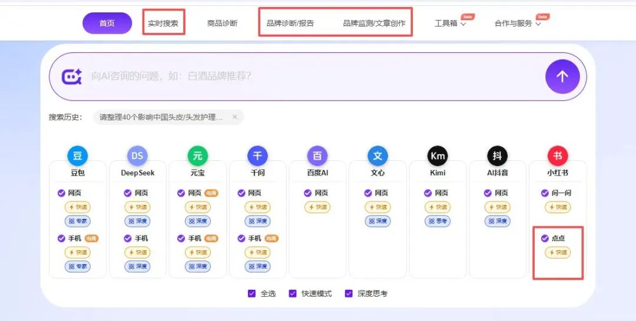The width and height of the screenshot is (636, 321).
Task: Select 百度AI 网页 快速 mode chip
Action: (x=317, y=207)
